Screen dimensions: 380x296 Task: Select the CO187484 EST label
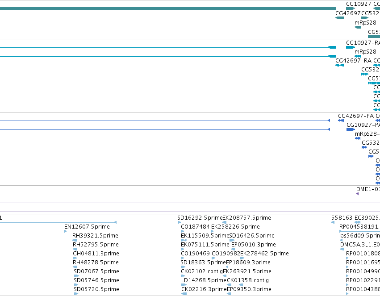pyautogui.click(x=195, y=227)
